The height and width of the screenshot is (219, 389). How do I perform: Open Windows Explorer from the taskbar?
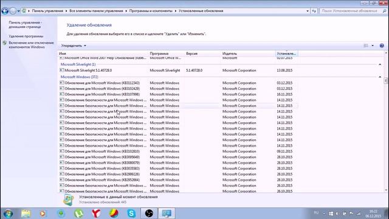click(x=26, y=214)
